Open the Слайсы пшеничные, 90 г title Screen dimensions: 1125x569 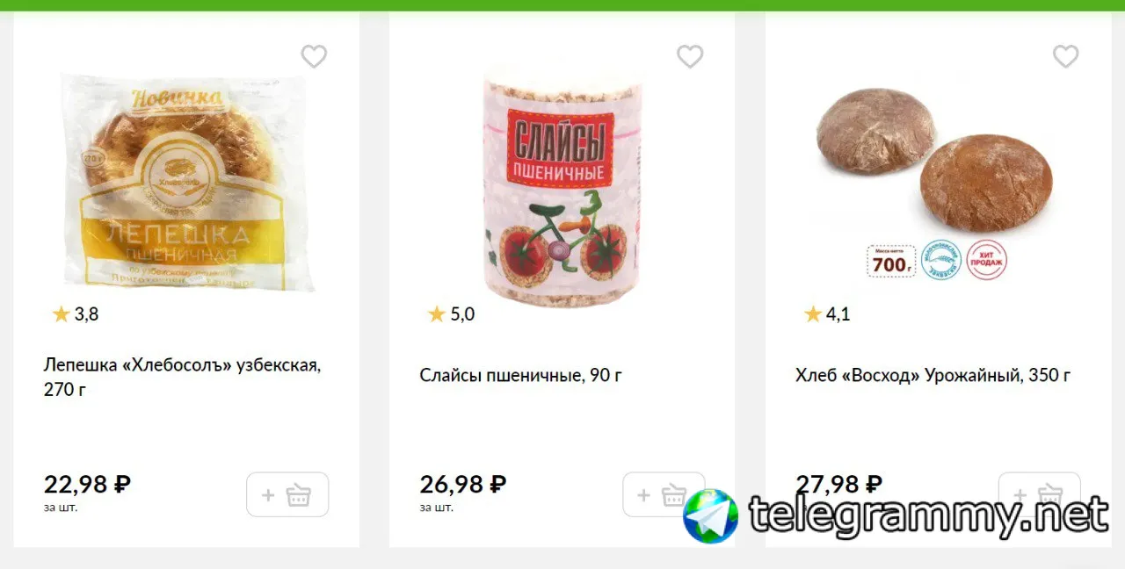click(521, 376)
